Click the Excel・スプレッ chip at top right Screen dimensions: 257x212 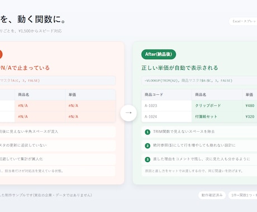click(x=243, y=21)
